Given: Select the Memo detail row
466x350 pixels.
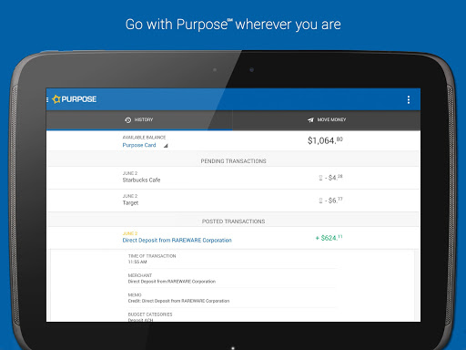Looking at the screenshot, I should coord(232,298).
